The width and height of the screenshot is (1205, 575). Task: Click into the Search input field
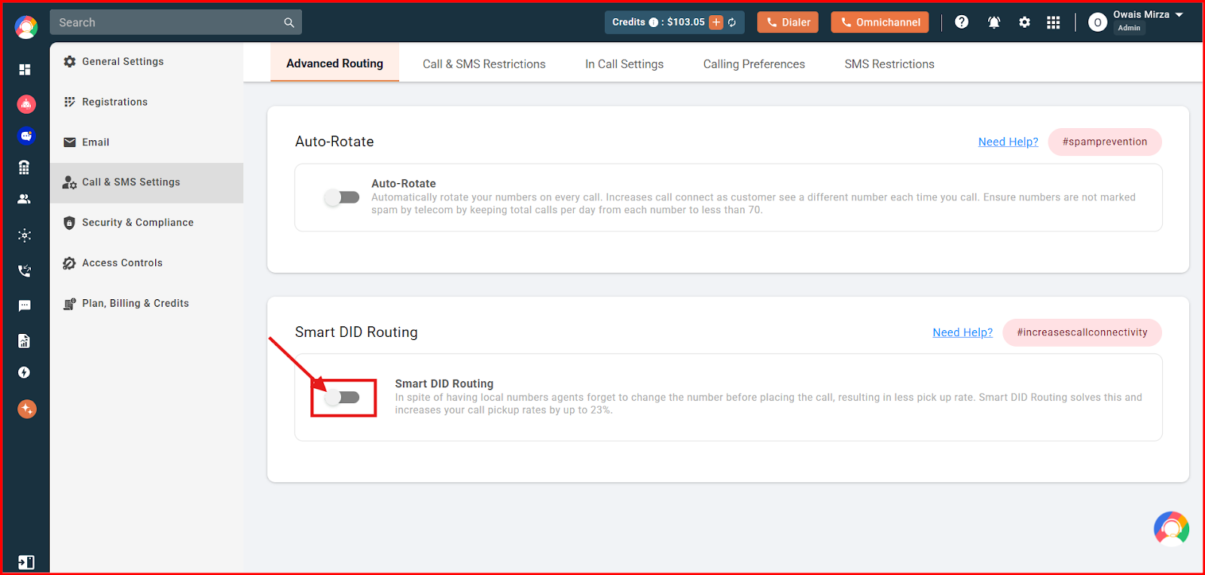(x=167, y=23)
